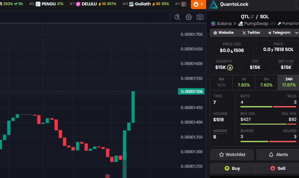299x178 pixels.
Task: Click DELULU token icon in ticker
Action: click(78, 4)
